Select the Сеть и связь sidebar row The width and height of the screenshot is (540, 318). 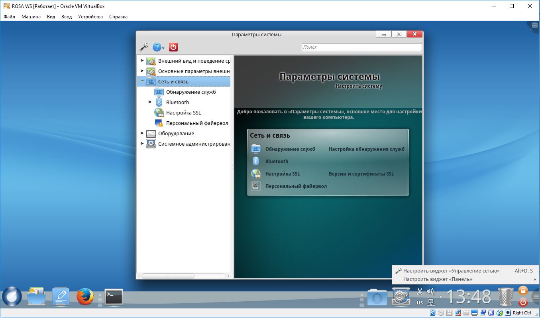[x=184, y=81]
